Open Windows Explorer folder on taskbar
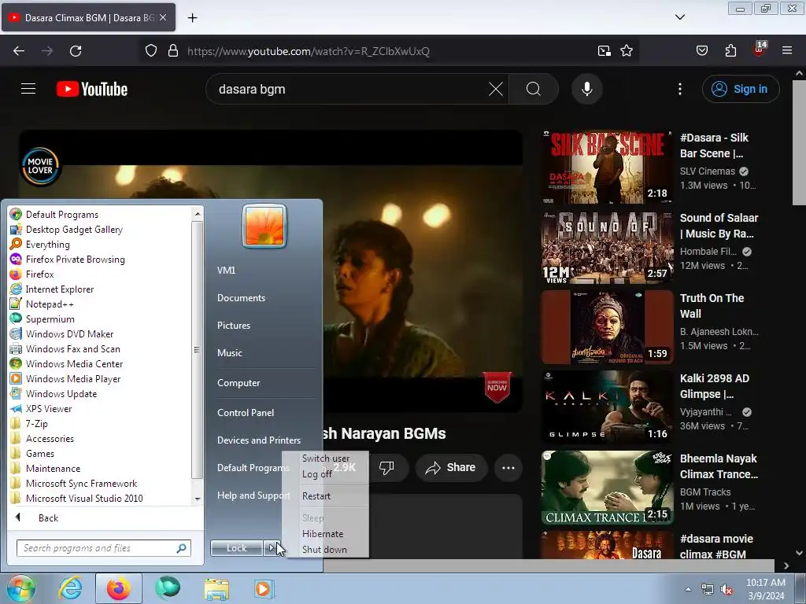The width and height of the screenshot is (806, 604). 216,588
